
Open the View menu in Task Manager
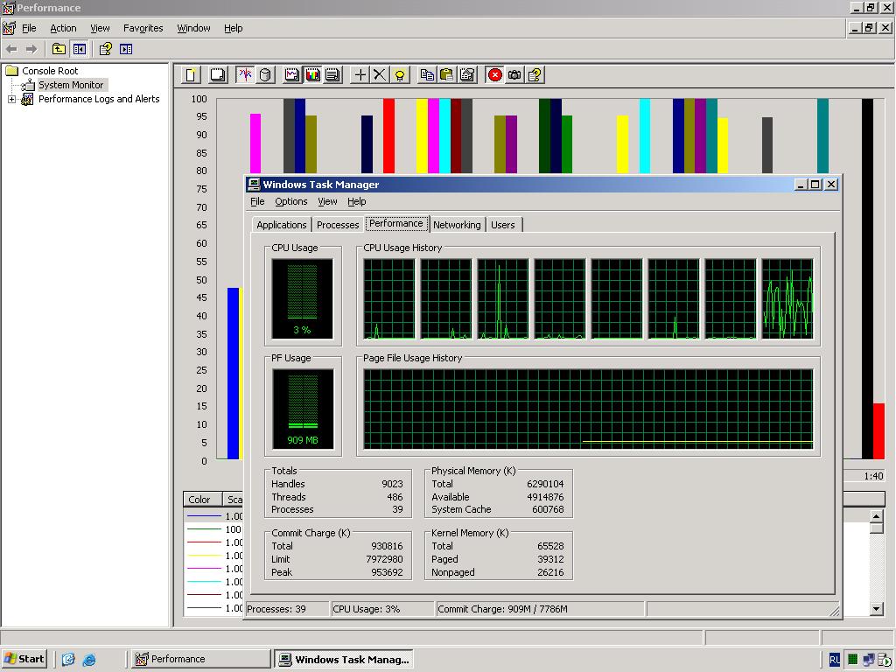327,201
